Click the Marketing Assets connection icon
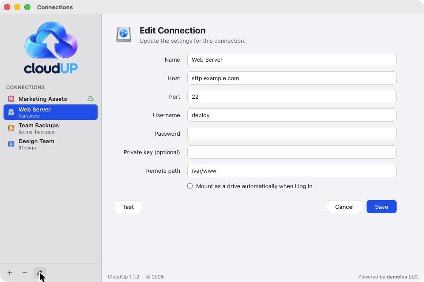 11,99
